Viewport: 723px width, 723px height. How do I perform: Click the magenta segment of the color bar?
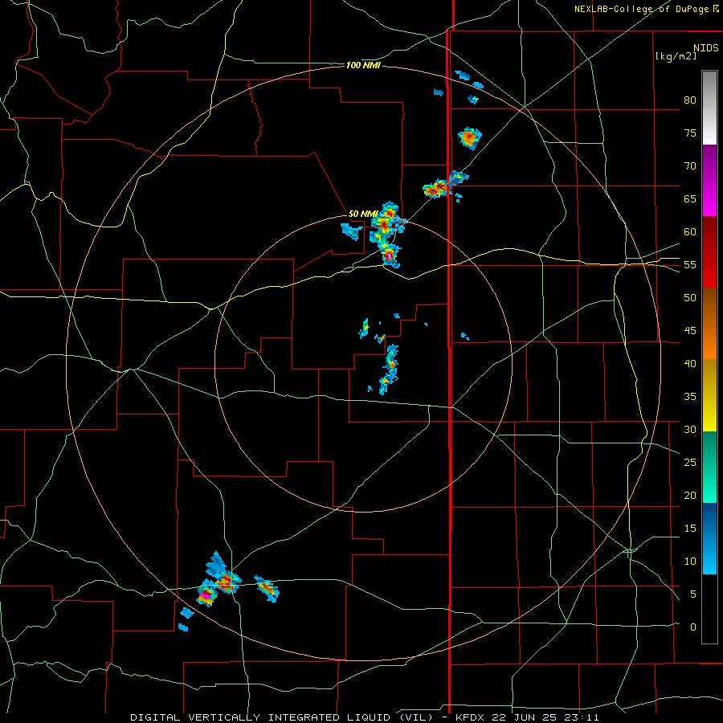coord(709,181)
